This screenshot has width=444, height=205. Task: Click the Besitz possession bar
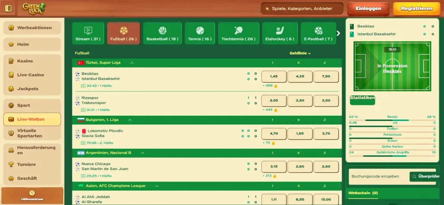pyautogui.click(x=392, y=120)
